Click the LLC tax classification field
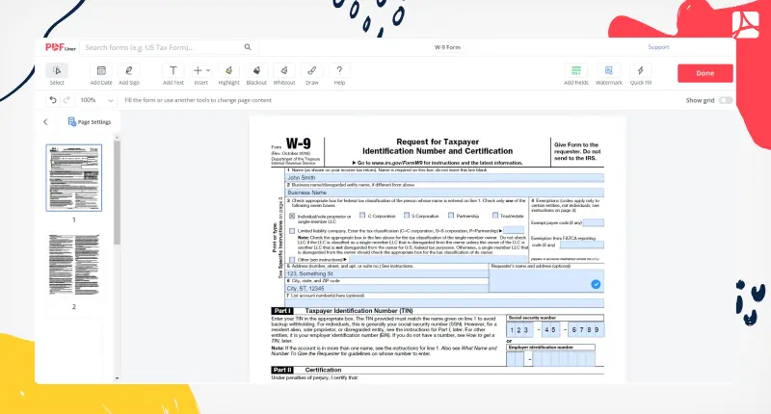This screenshot has height=414, width=771. coord(514,230)
